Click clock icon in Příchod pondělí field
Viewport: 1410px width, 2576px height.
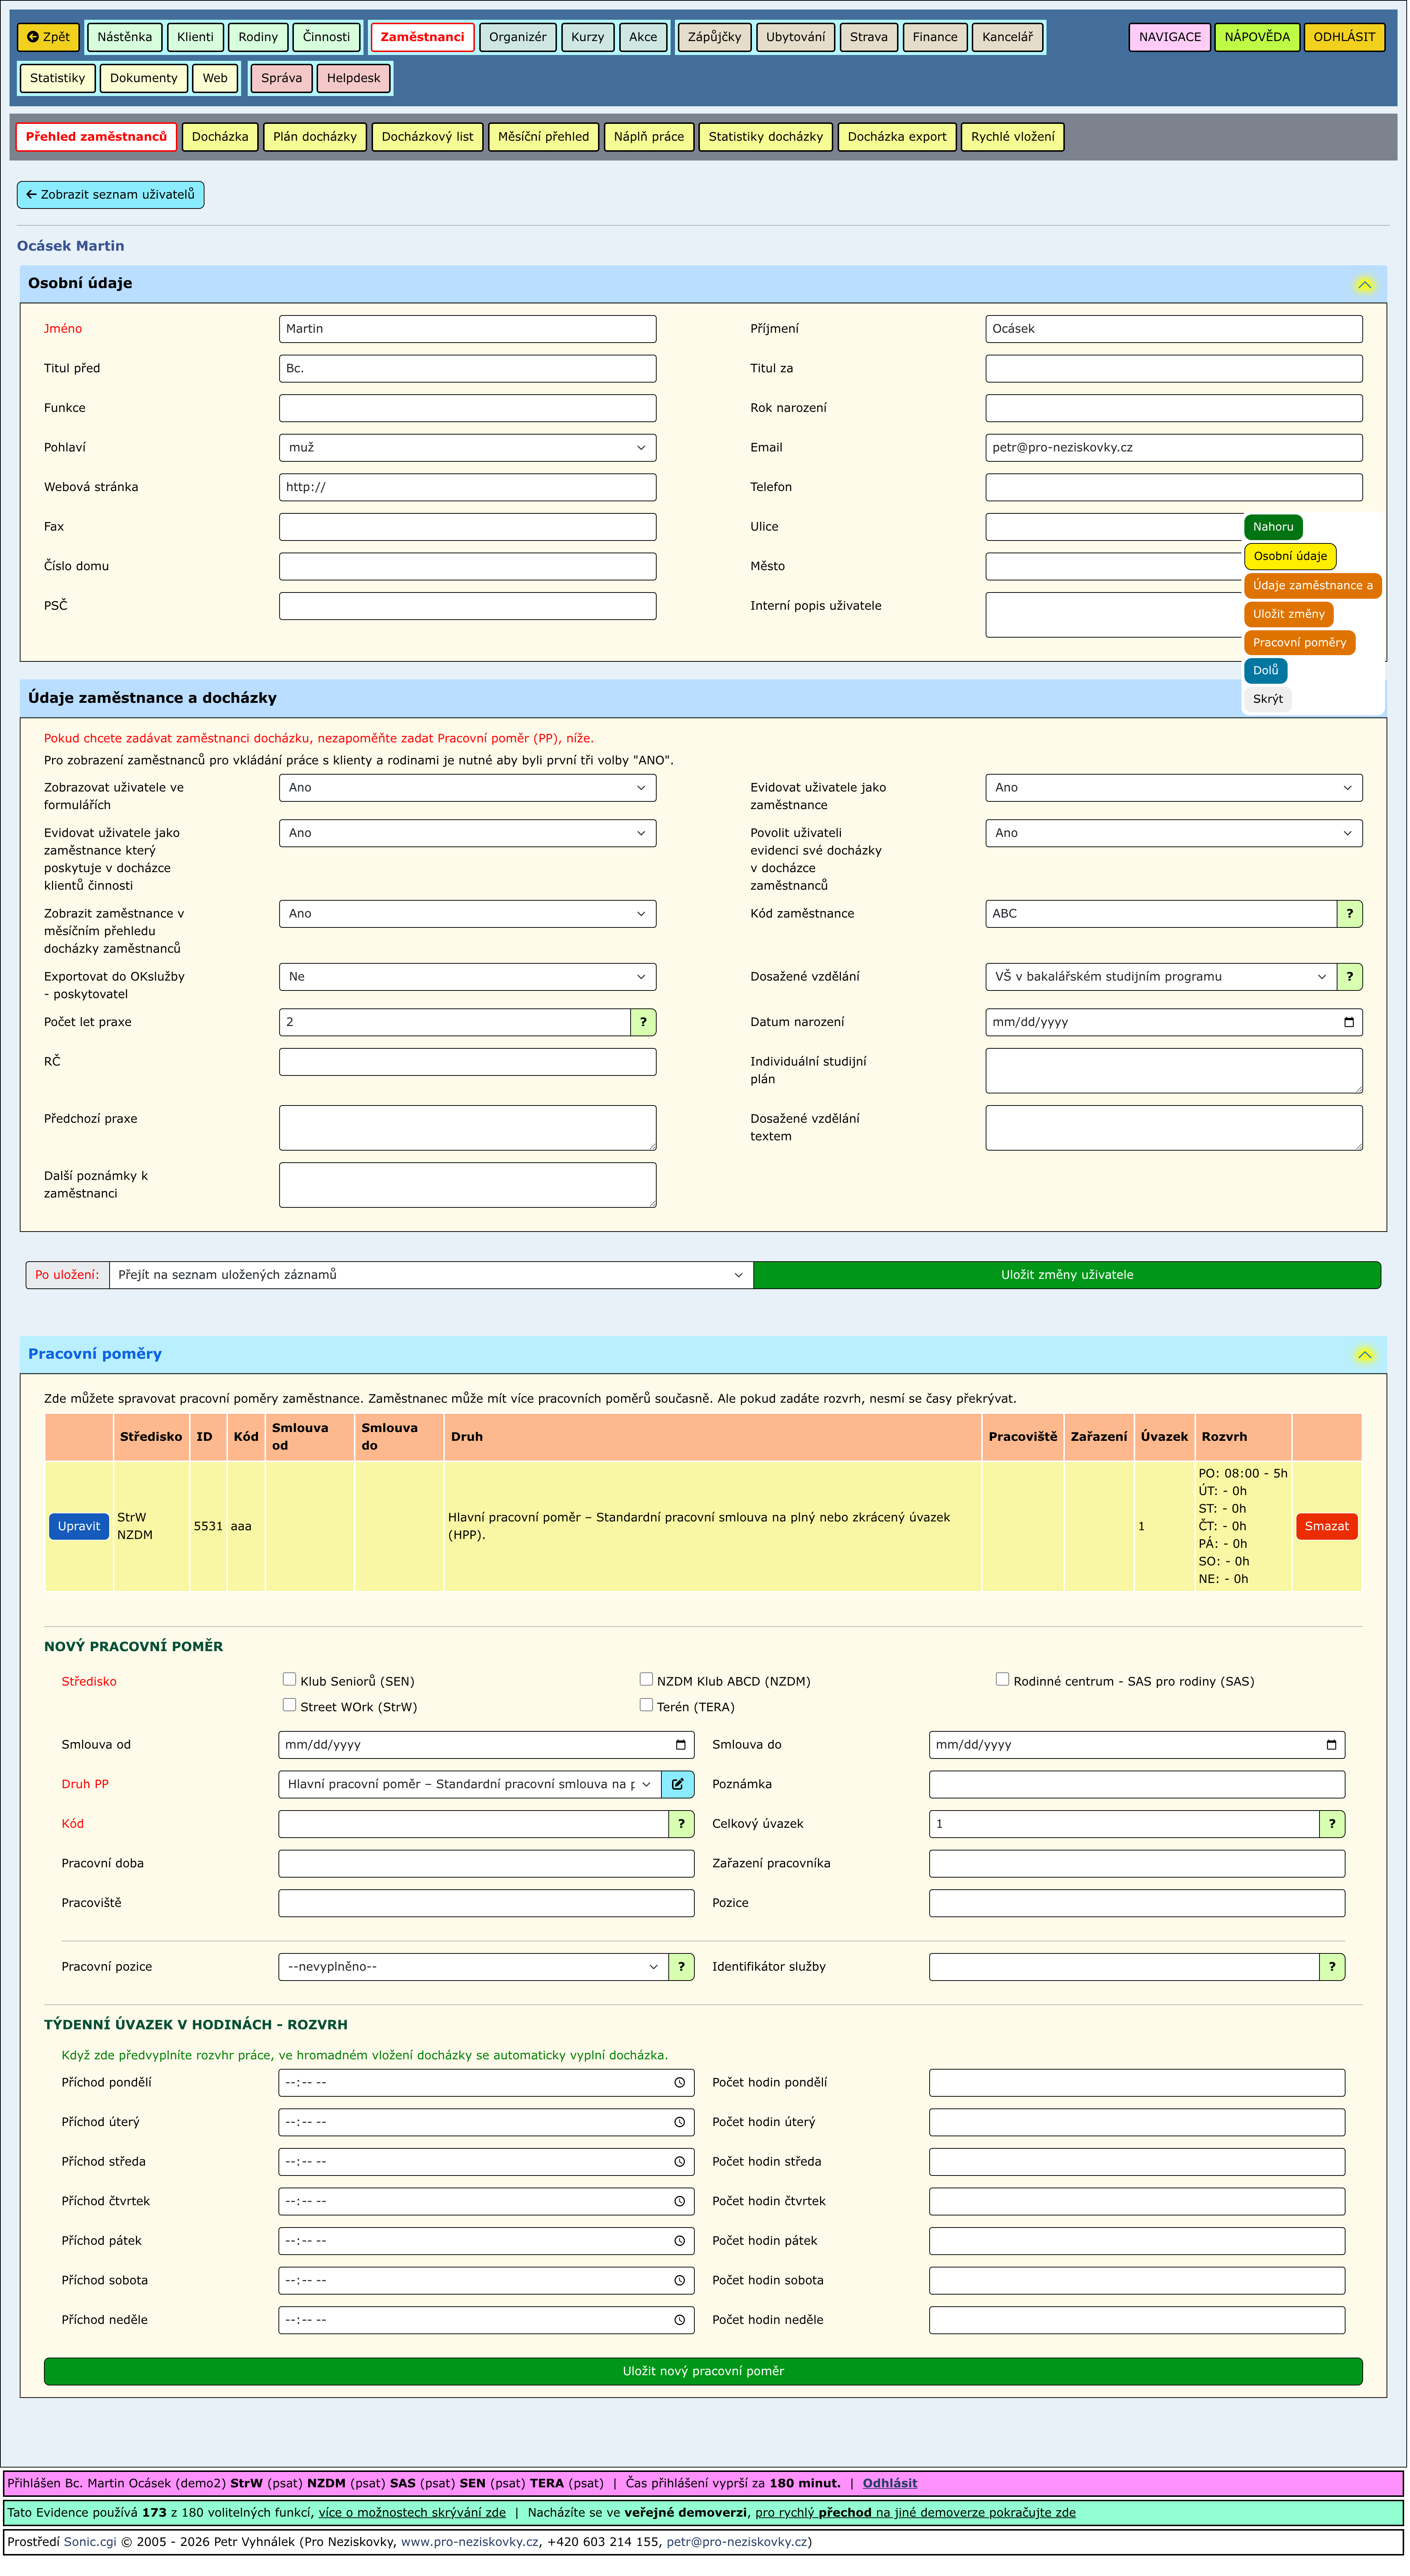(x=680, y=2083)
